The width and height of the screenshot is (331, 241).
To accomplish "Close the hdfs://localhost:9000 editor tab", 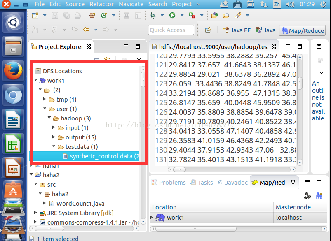I will click(274, 46).
